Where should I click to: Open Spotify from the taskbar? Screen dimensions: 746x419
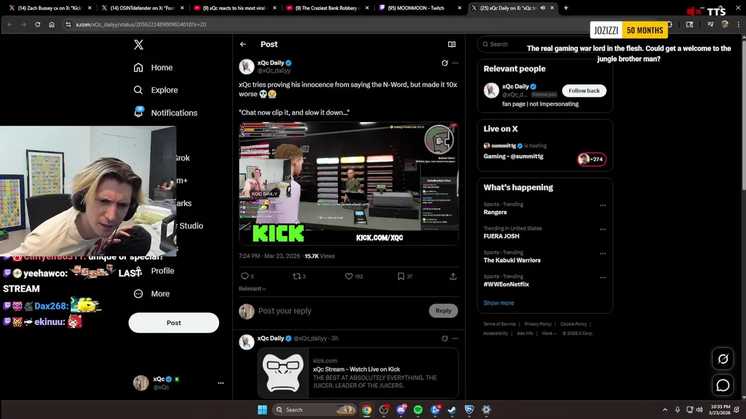[418, 410]
